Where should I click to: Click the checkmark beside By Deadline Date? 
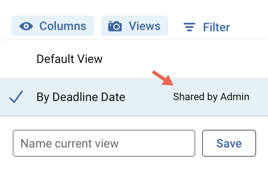coord(16,97)
